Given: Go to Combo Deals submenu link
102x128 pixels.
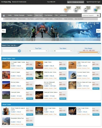Looking at the screenshot, I should click(x=49, y=19).
